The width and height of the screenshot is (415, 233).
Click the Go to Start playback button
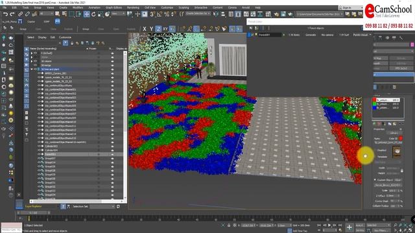pyautogui.click(x=319, y=225)
